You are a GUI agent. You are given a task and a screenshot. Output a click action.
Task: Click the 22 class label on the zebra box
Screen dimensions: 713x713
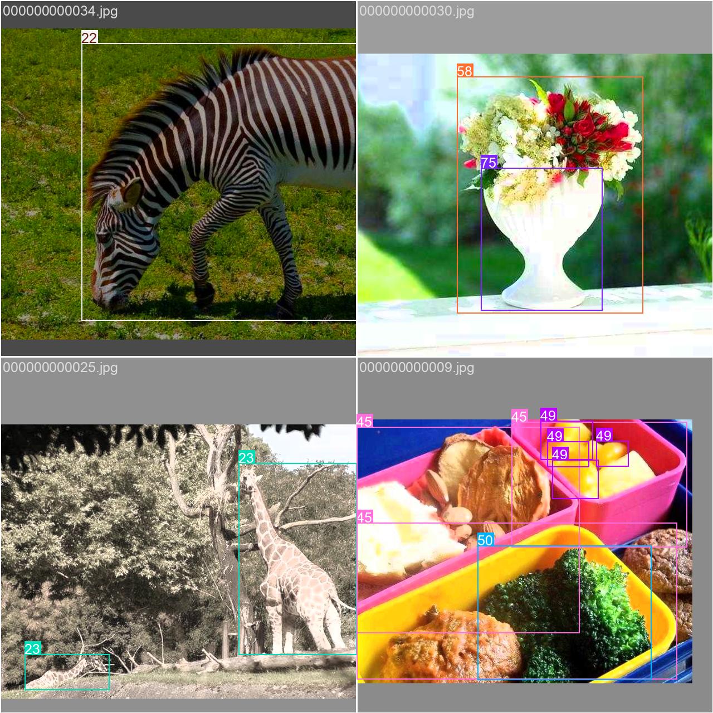point(89,37)
